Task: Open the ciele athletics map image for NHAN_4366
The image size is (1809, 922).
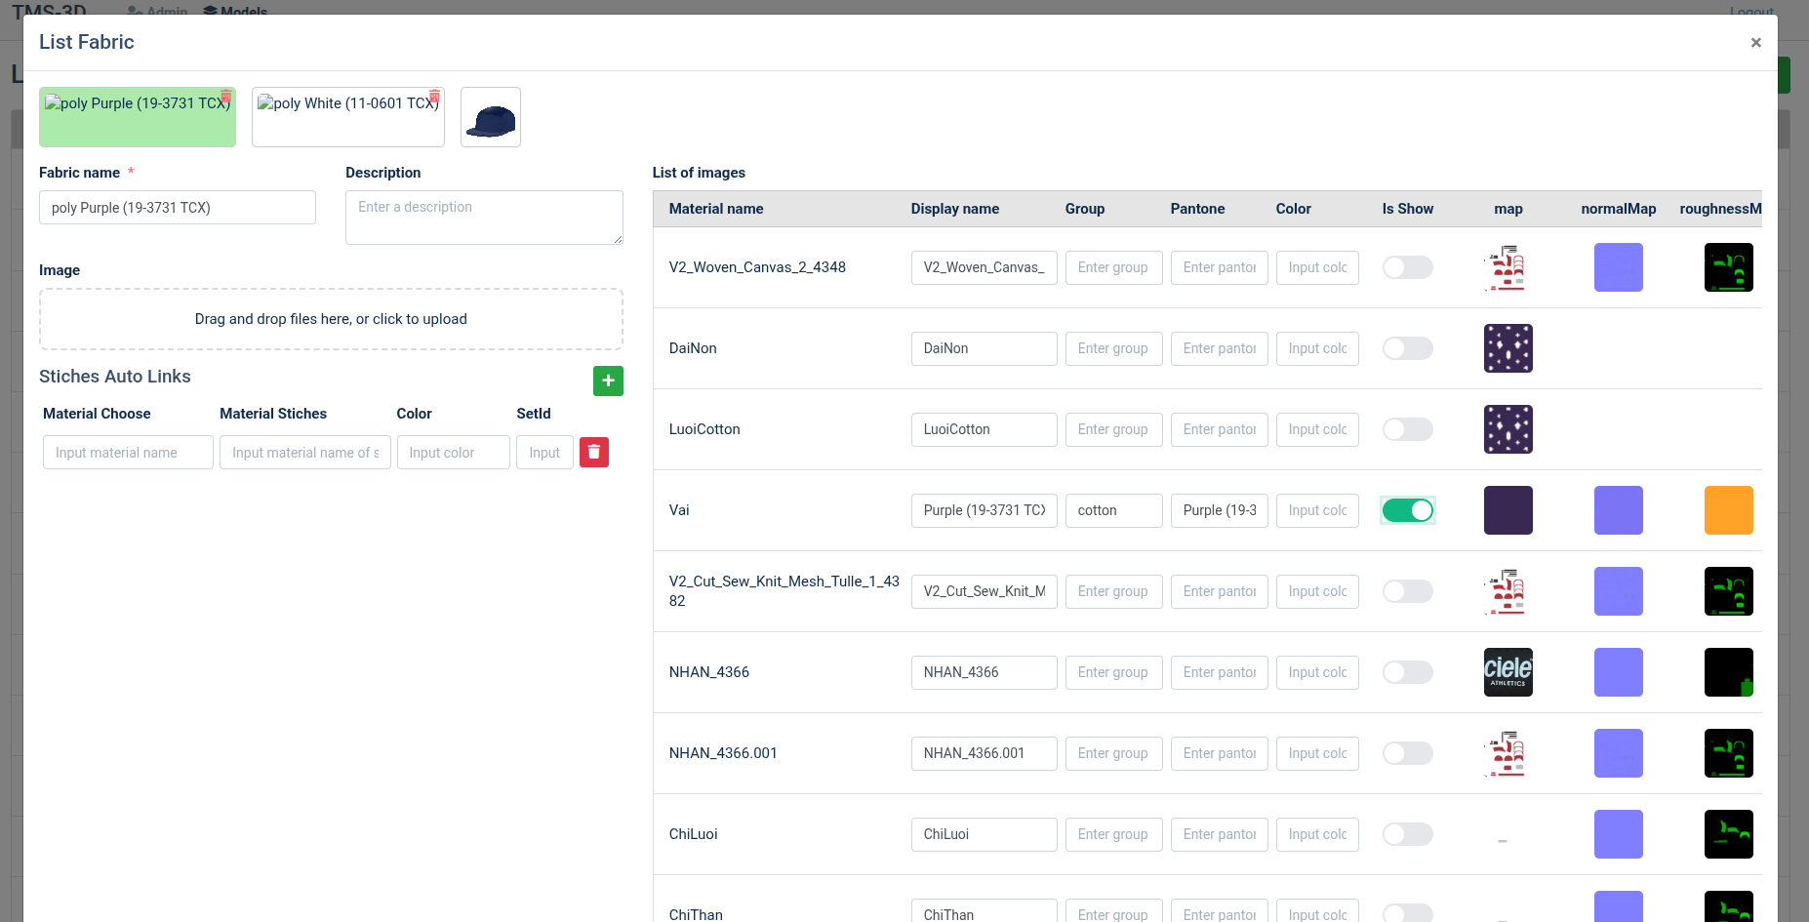Action: click(1507, 672)
